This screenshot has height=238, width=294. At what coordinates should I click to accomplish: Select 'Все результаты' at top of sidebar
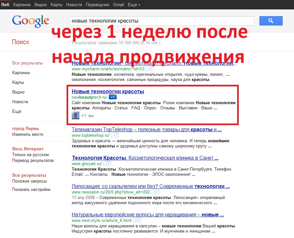(x=27, y=63)
